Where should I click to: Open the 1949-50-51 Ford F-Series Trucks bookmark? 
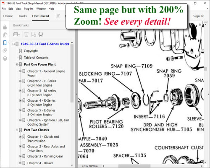click(x=45, y=44)
